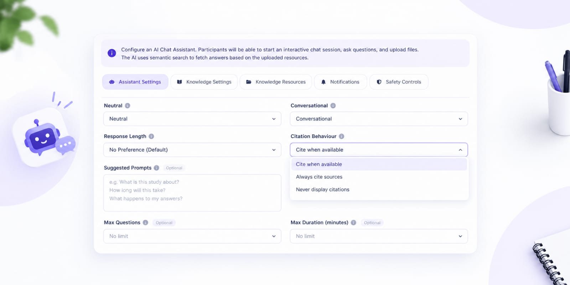Click the Response Length label
The image size is (570, 285).
[x=125, y=136]
